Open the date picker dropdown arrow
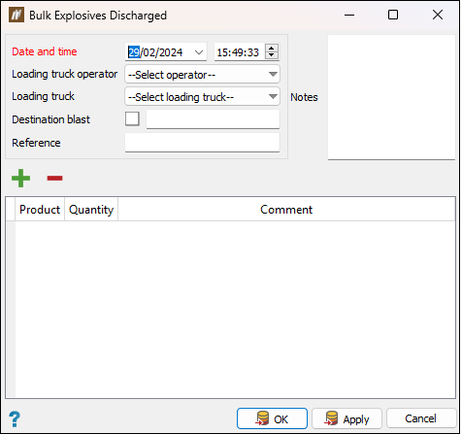 [199, 52]
